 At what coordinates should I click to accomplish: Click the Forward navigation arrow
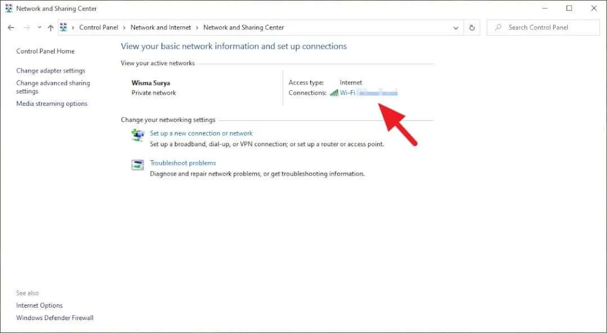click(27, 28)
